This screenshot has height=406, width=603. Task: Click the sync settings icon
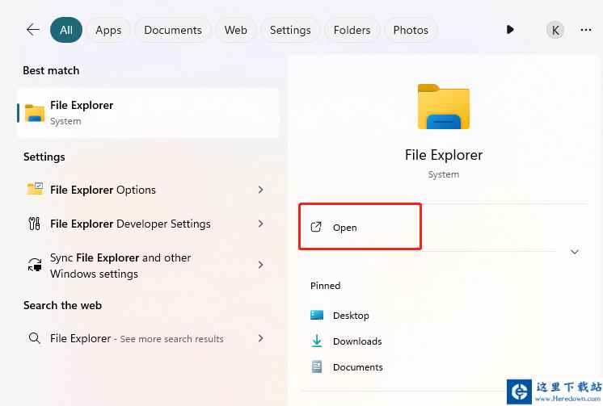click(35, 265)
